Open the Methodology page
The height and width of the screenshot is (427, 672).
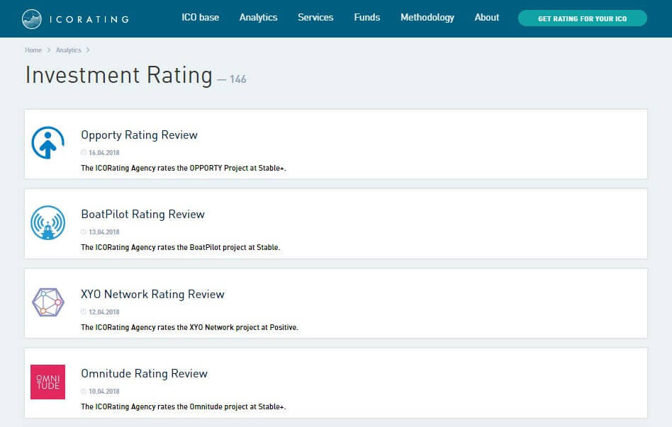point(427,18)
